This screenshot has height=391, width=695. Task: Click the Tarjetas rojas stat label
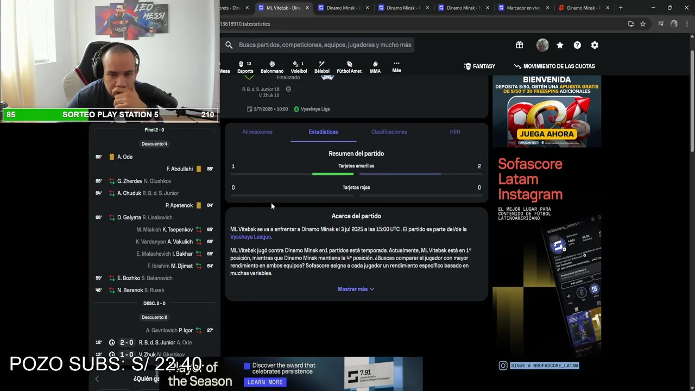coord(356,187)
